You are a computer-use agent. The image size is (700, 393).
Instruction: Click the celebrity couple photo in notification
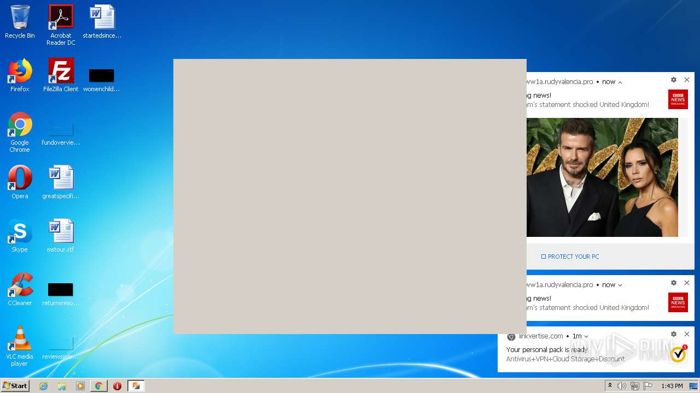[x=602, y=177]
